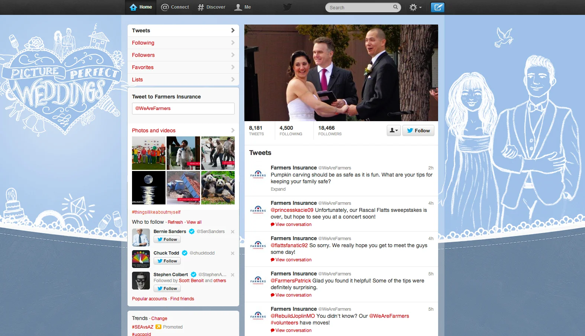Dismiss Chuck Todd suggestion
The image size is (585, 336).
click(x=232, y=253)
